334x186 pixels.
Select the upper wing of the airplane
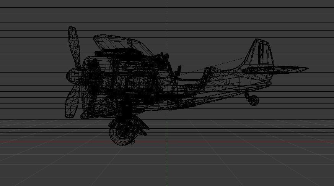[124, 46]
